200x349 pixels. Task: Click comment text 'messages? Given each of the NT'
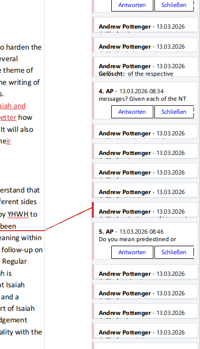click(x=142, y=99)
